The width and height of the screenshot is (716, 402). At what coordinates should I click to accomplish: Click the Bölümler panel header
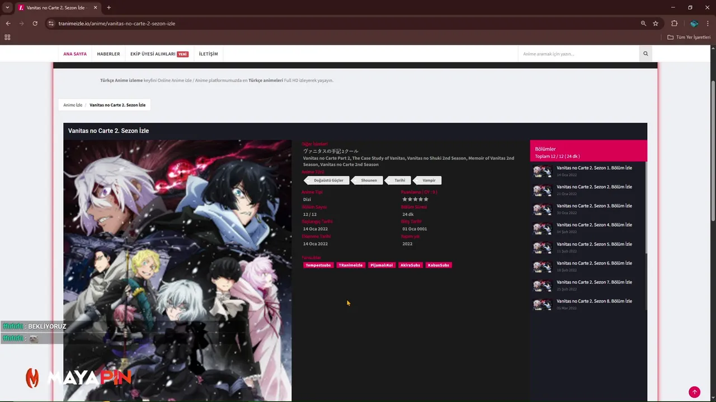coord(588,151)
